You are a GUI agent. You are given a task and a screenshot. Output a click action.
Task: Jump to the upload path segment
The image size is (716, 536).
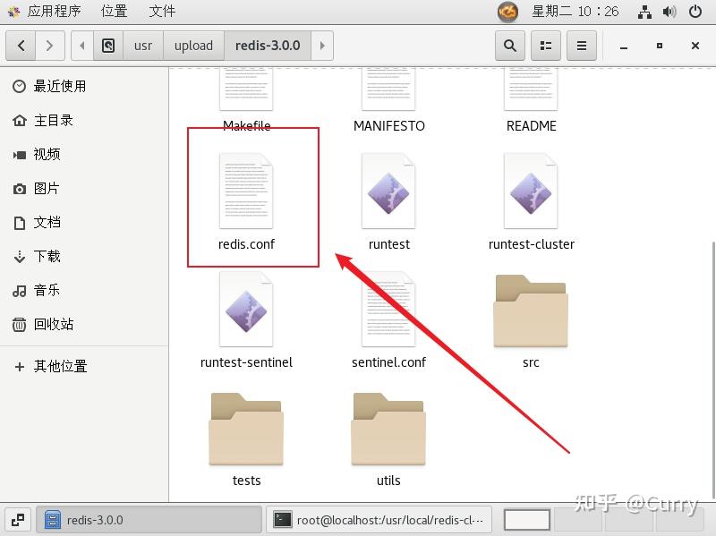tap(193, 46)
